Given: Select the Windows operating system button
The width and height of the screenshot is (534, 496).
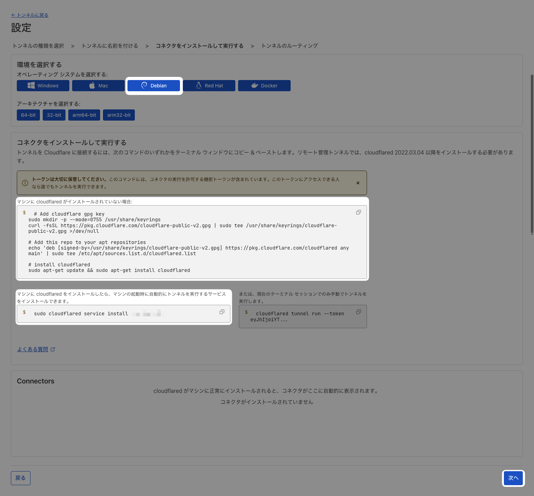Looking at the screenshot, I should point(43,86).
